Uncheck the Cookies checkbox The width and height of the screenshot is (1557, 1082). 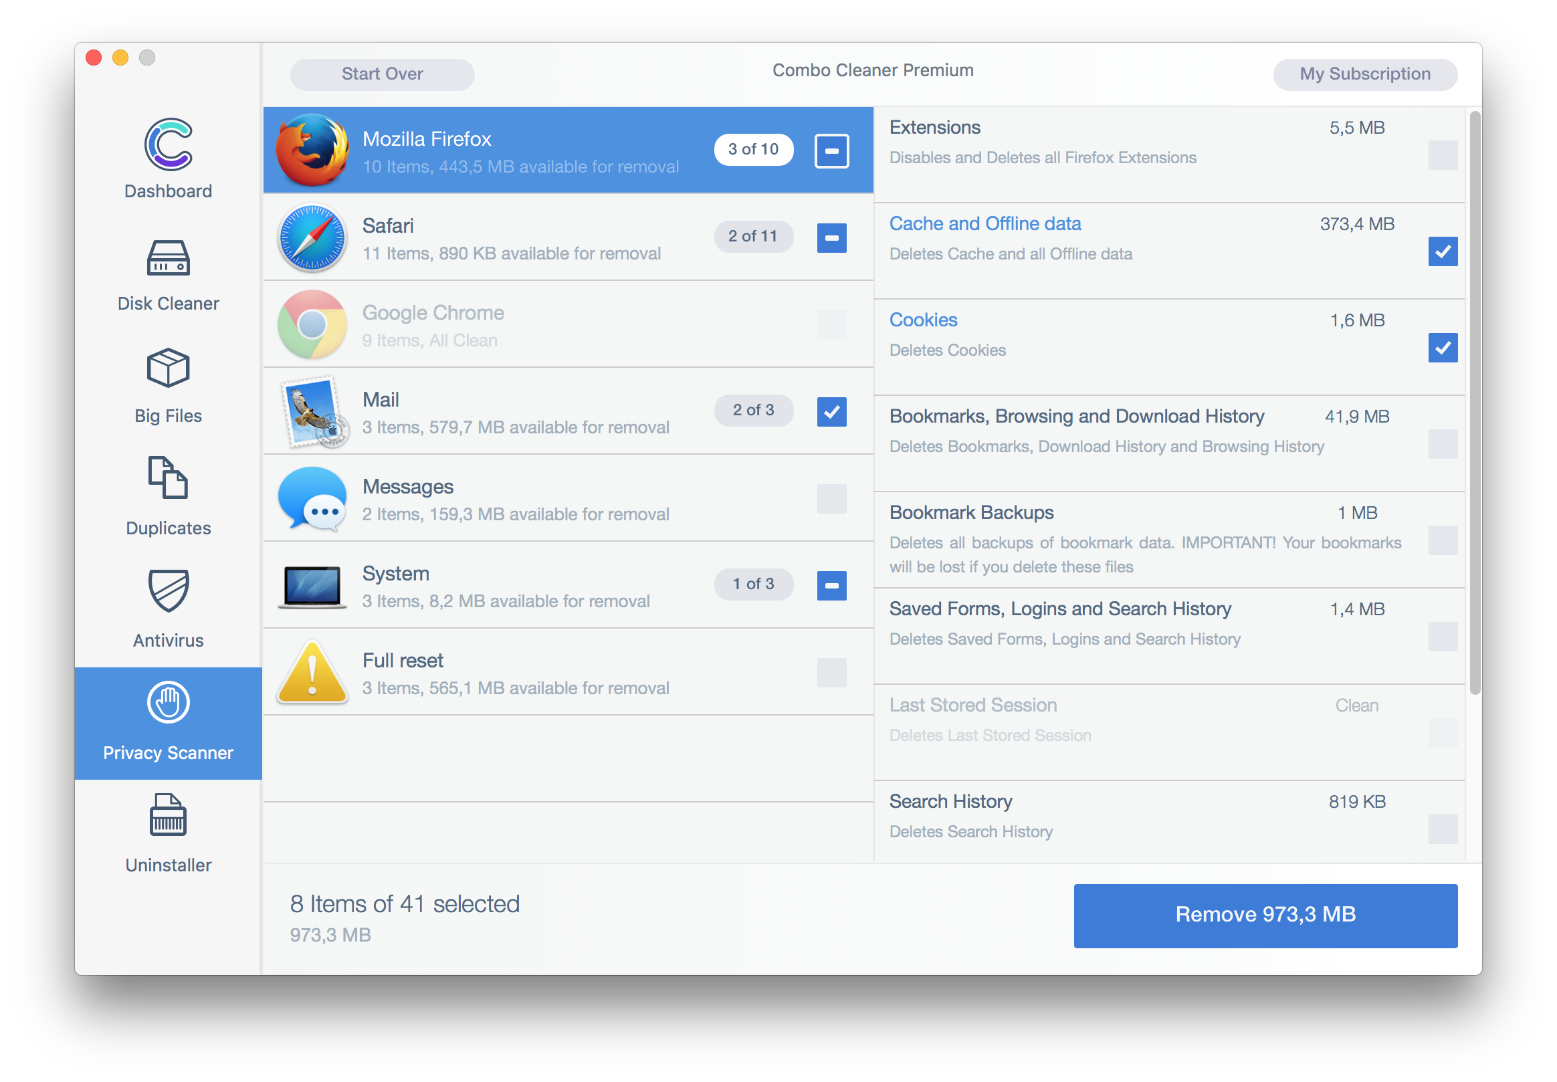(1443, 348)
